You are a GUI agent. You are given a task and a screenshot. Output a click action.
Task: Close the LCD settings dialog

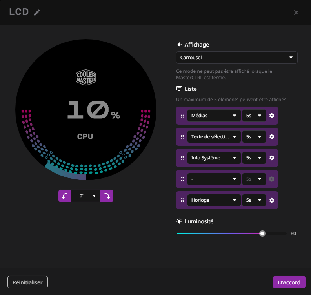click(296, 13)
